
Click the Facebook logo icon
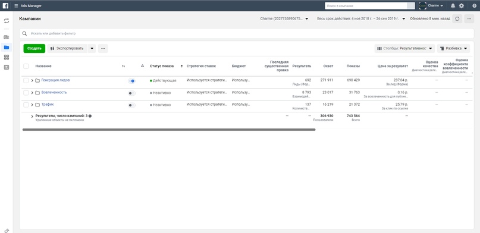pyautogui.click(x=5, y=5)
